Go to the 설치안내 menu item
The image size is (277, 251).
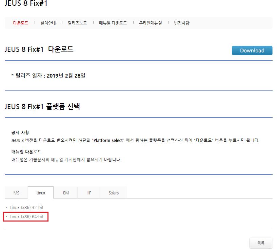tap(48, 23)
